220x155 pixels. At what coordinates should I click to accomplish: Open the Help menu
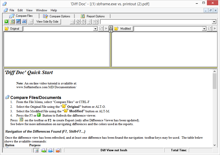54,10
